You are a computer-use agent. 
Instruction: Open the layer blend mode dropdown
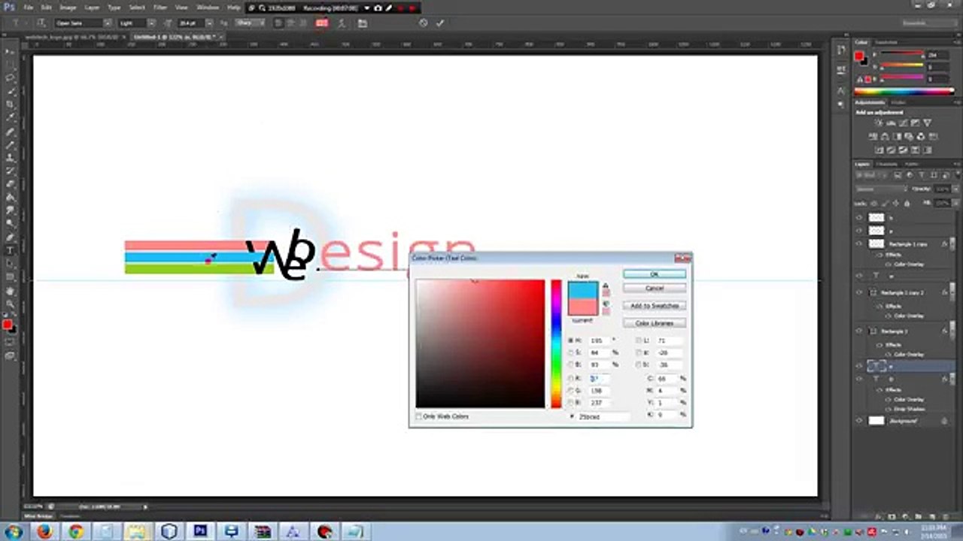coord(882,189)
